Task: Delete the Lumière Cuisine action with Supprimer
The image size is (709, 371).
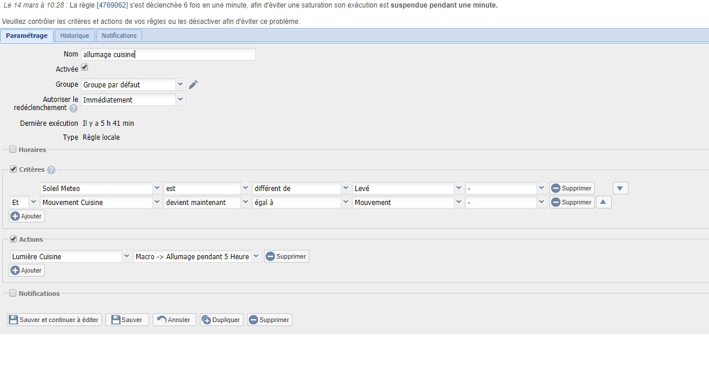Action: pyautogui.click(x=286, y=256)
